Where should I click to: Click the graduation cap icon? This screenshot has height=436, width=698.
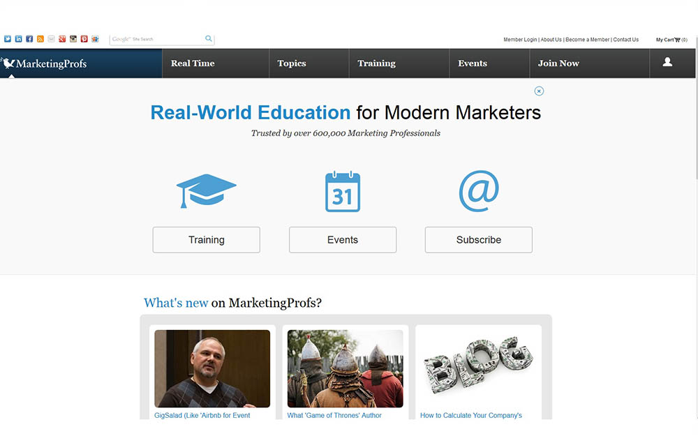(206, 191)
